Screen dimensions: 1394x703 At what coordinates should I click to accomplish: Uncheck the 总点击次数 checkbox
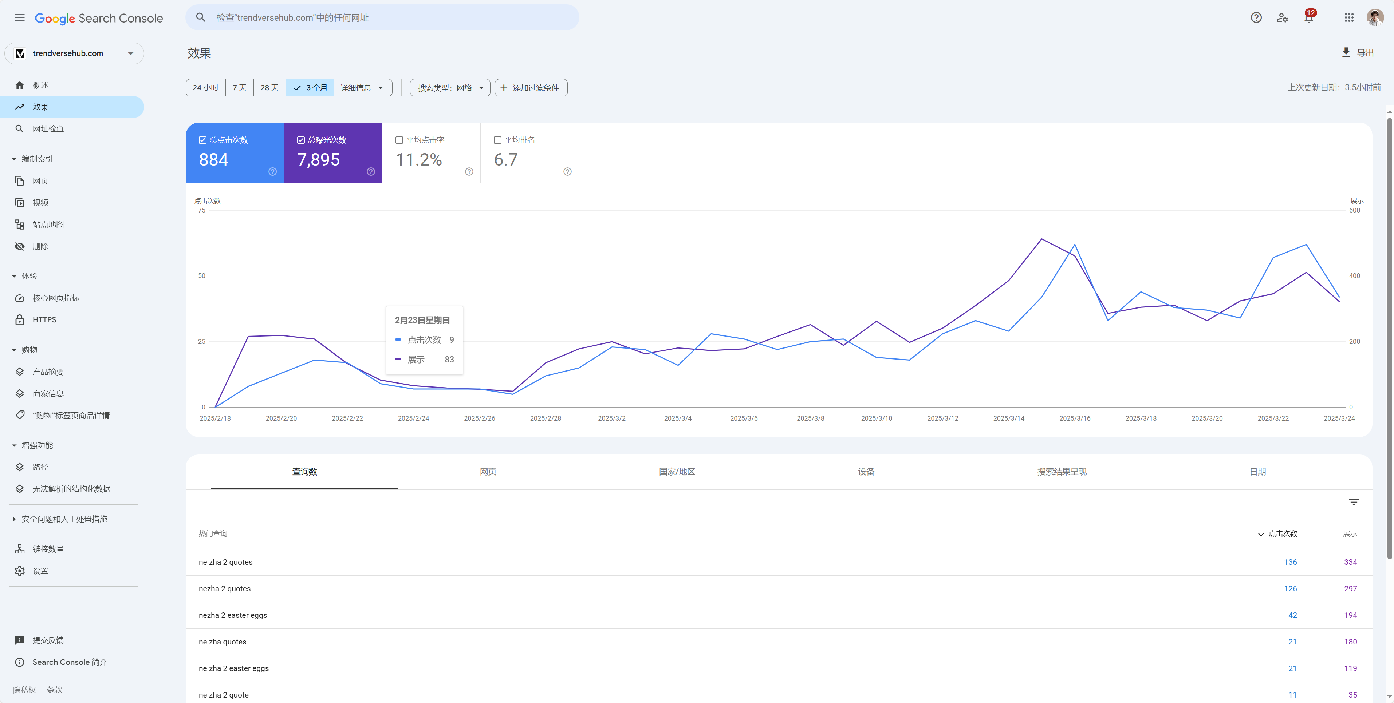click(202, 140)
